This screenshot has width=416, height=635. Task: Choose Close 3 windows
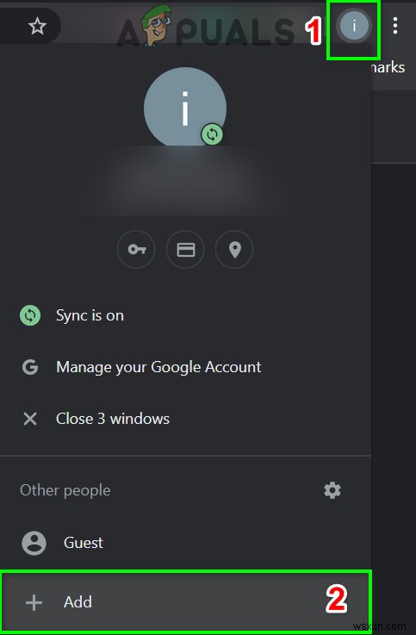(185, 419)
